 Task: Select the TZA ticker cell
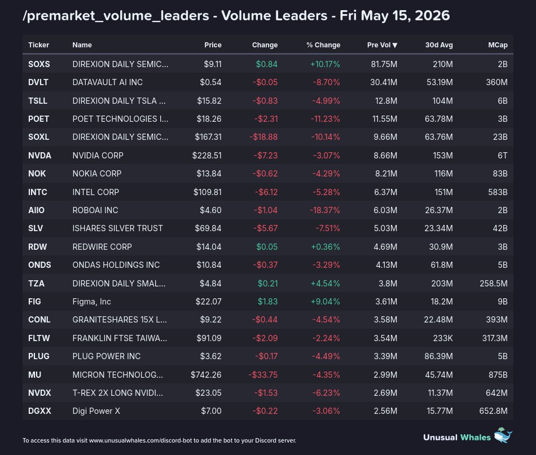coord(36,284)
